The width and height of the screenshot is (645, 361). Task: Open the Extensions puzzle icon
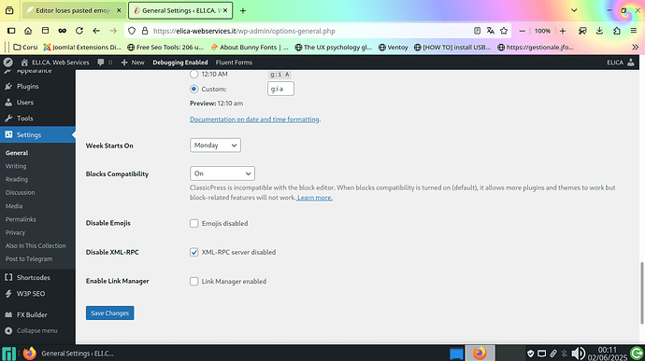(617, 31)
